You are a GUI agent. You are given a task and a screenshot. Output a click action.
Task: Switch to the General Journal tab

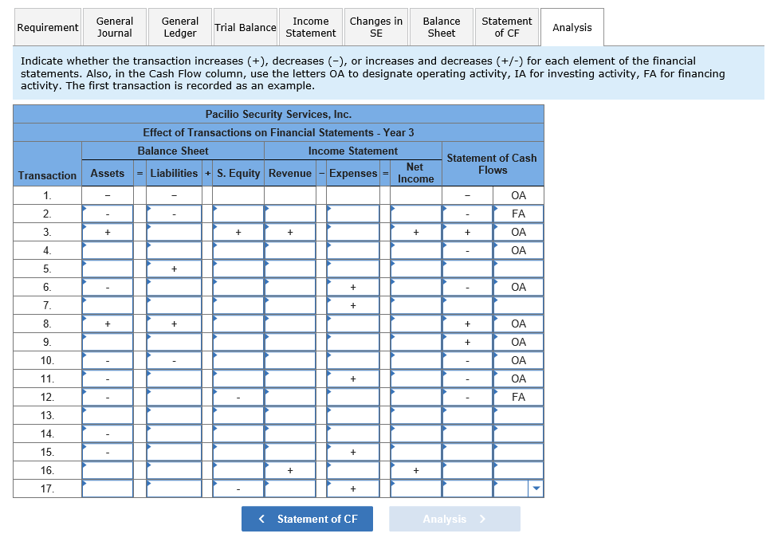(x=115, y=26)
